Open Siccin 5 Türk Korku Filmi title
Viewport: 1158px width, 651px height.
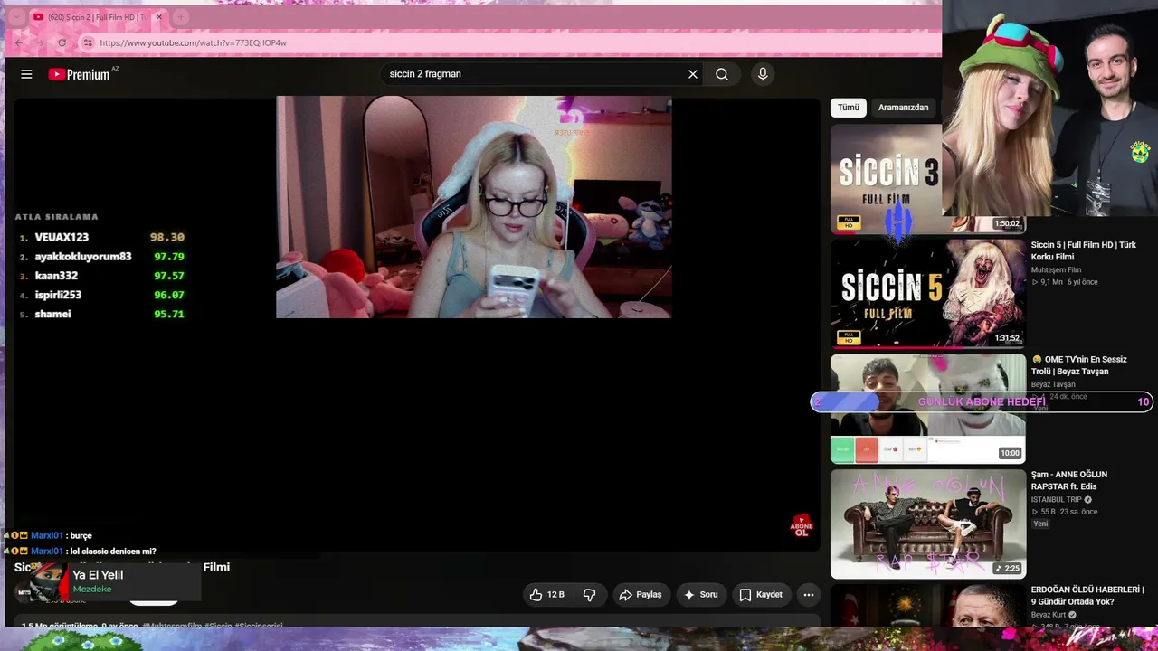coord(1083,250)
